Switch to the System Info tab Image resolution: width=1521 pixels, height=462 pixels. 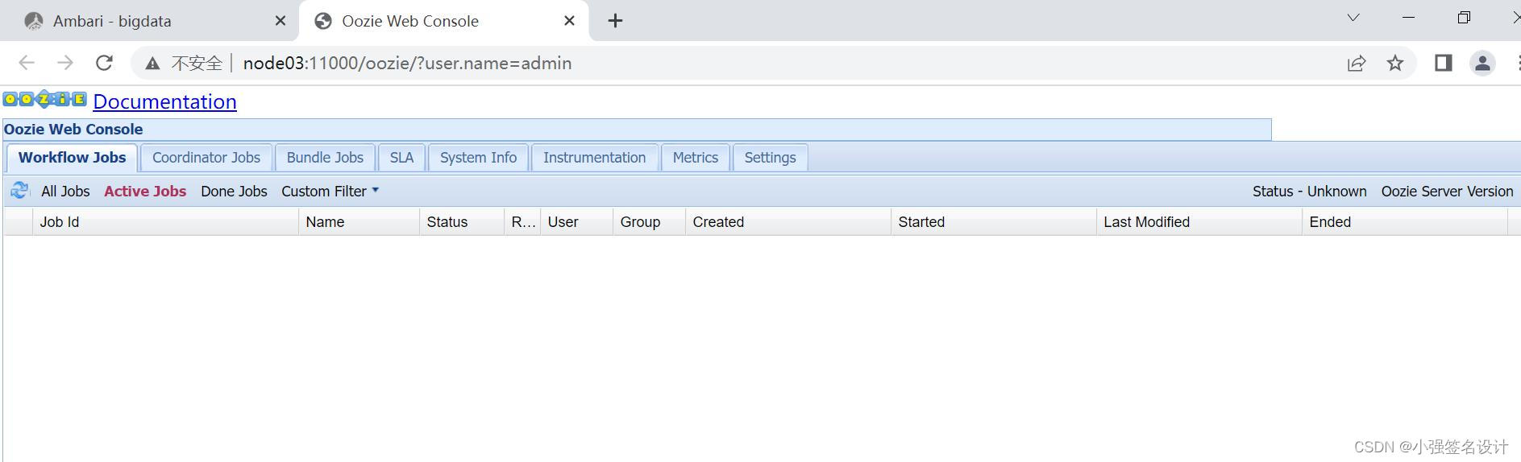pyautogui.click(x=478, y=158)
